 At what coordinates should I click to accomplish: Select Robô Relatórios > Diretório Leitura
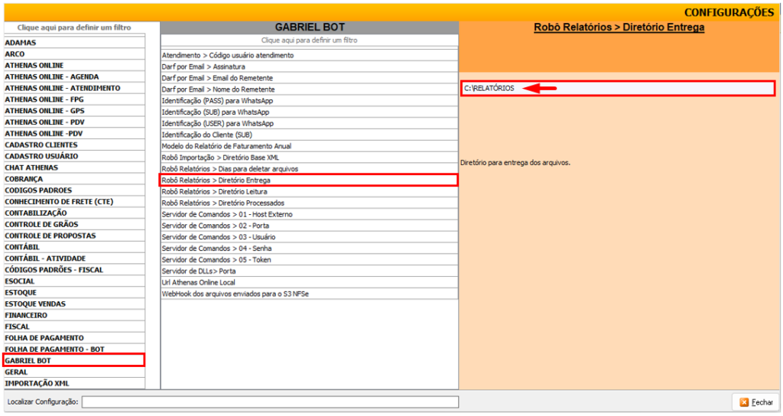click(308, 192)
